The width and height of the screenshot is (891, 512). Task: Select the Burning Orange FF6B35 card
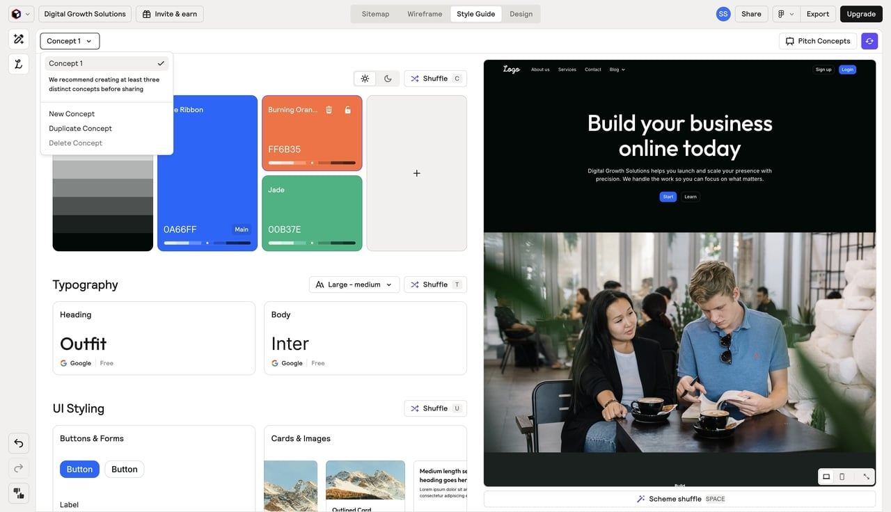312,133
